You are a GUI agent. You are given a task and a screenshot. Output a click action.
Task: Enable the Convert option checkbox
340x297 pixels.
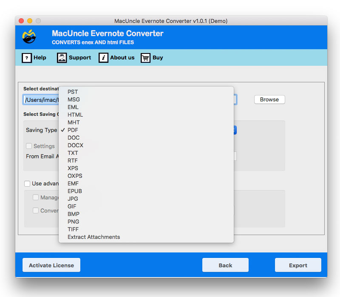[36, 210]
